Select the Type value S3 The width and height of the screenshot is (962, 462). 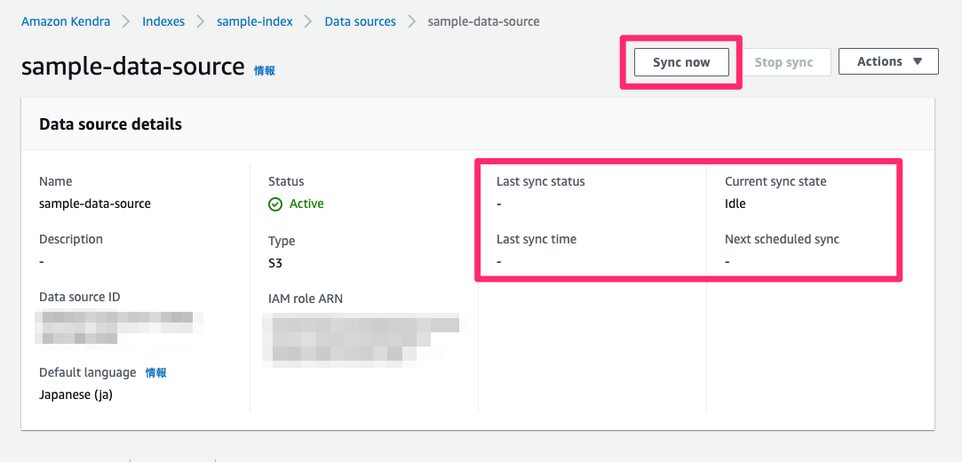coord(275,263)
